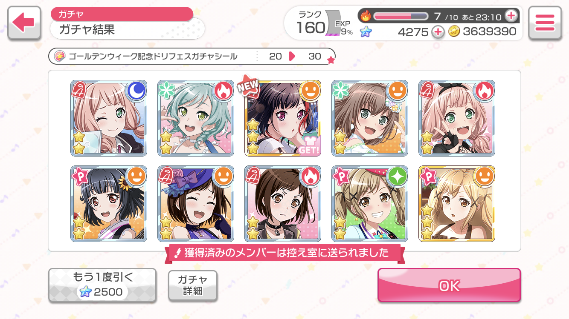Select the winking pink-haired card

point(108,118)
